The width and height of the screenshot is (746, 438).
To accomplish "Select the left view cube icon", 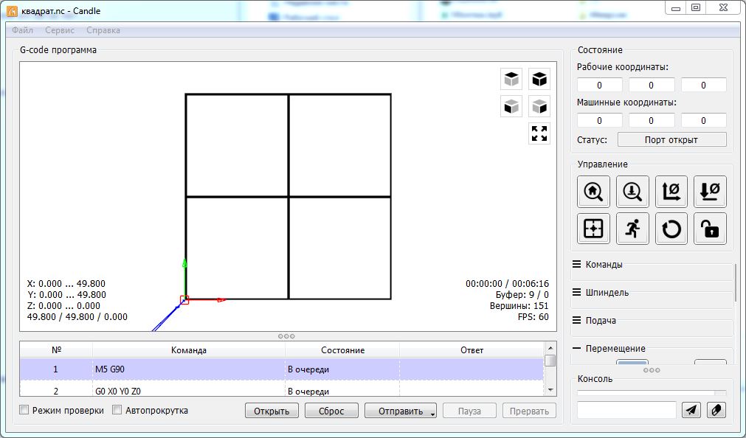I will tap(539, 106).
